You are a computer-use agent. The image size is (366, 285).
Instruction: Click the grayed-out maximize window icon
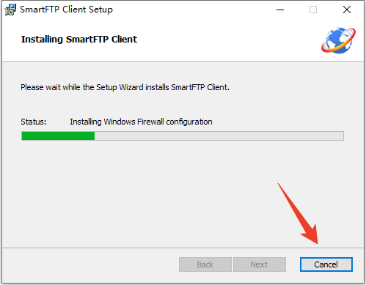[313, 10]
